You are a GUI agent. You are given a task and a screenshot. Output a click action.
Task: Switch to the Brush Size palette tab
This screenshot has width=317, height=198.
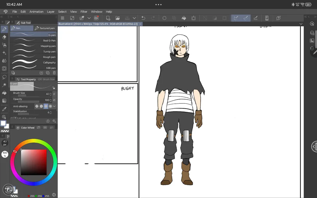coord(46,79)
